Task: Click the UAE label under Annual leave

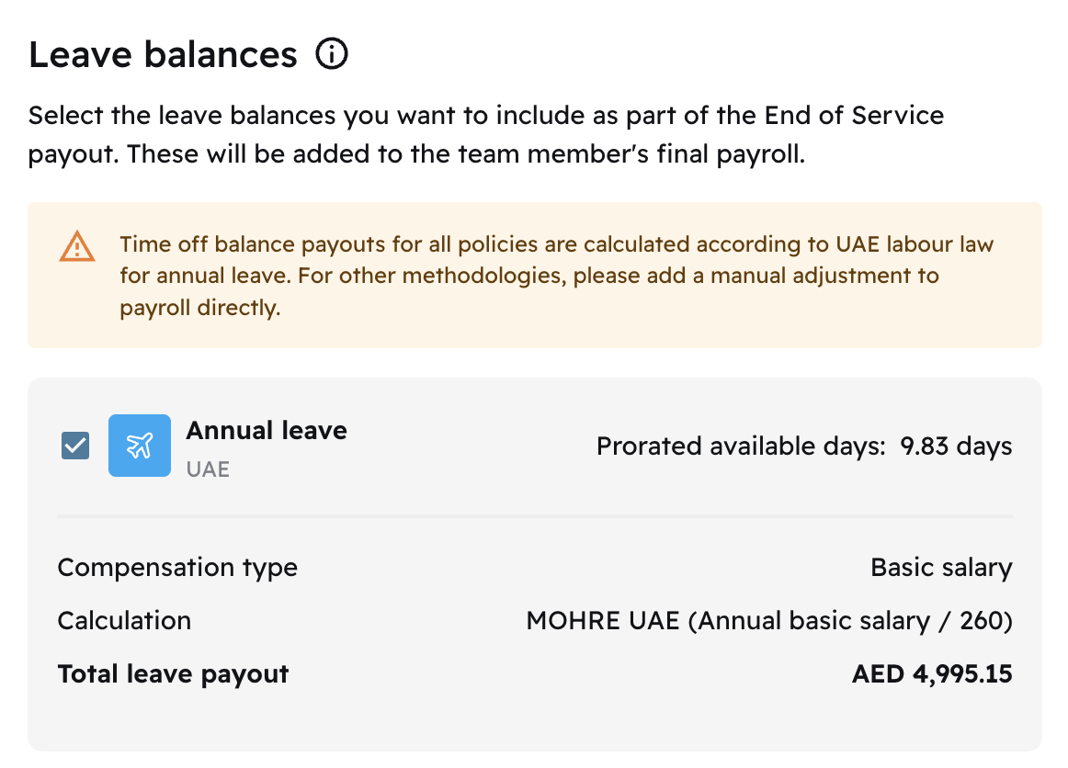Action: [x=208, y=469]
